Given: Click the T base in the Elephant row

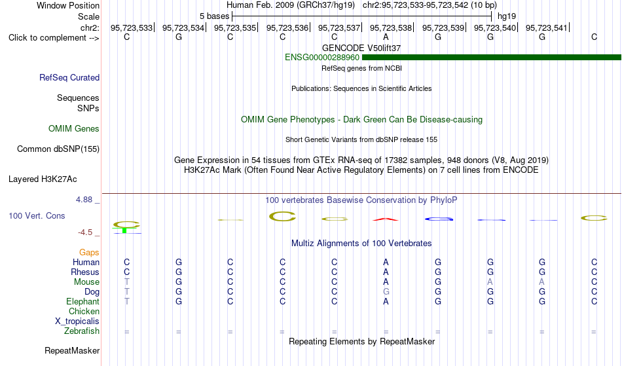Looking at the screenshot, I should coord(127,301).
